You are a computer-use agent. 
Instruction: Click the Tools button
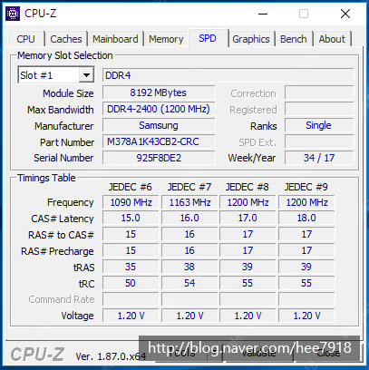pyautogui.click(x=181, y=353)
